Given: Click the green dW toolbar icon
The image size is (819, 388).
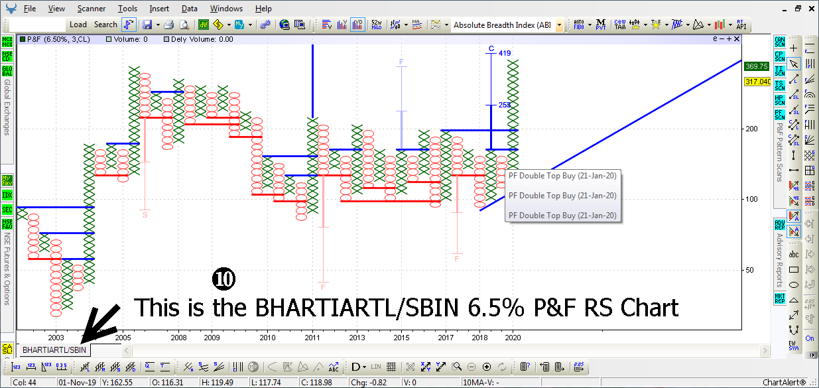Looking at the screenshot, I should 202,25.
